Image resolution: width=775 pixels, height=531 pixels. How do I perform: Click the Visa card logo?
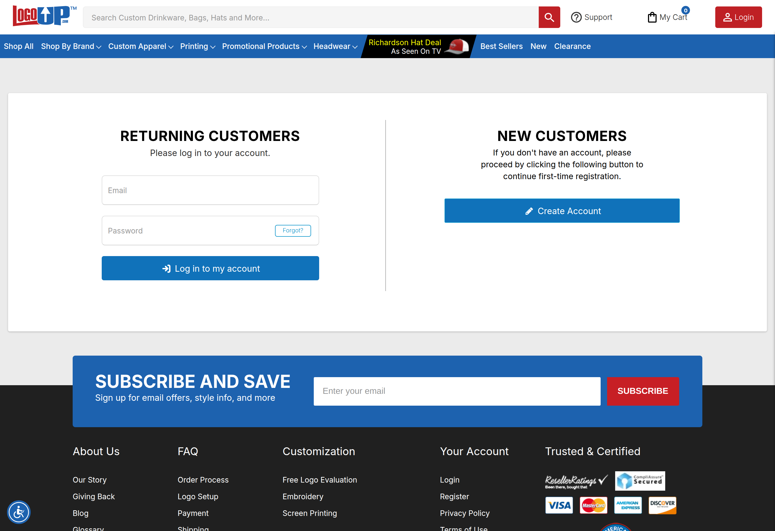[559, 505]
